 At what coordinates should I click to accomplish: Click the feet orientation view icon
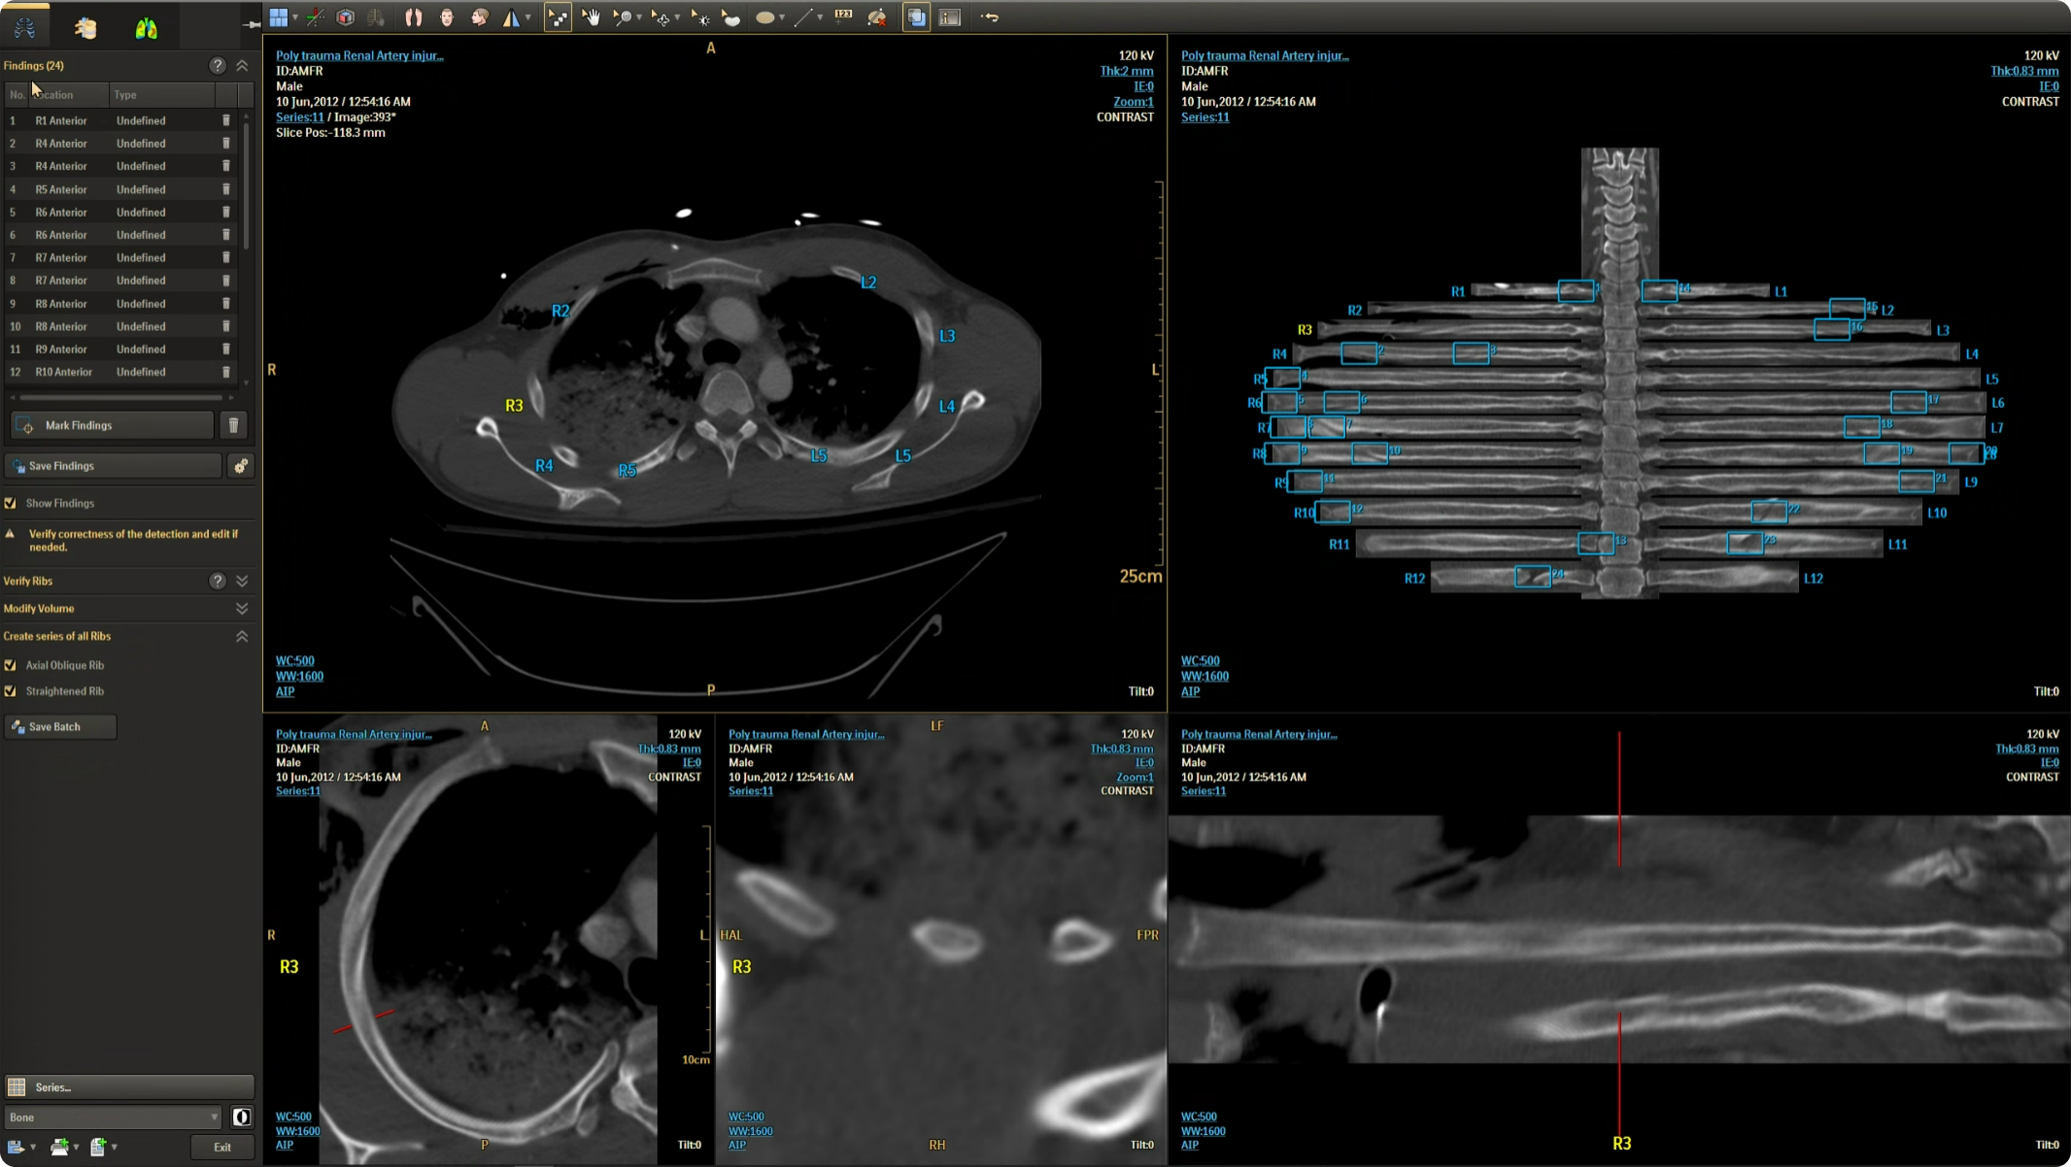pos(413,17)
